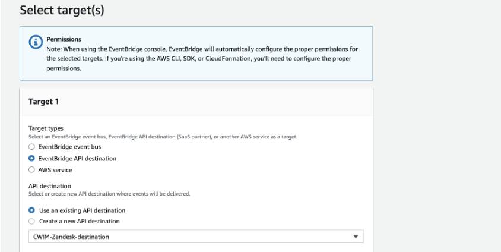Click the API destination helper description text
501x252 pixels.
pos(110,194)
